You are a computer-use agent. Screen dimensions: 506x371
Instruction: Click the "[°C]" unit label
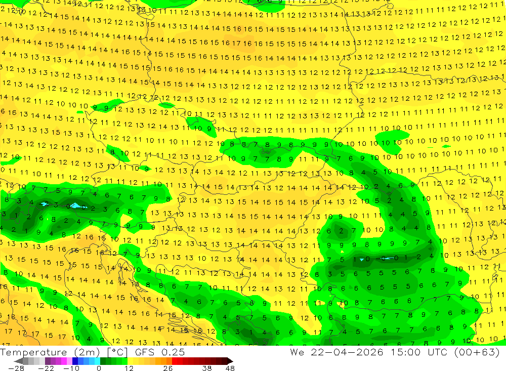point(117,352)
